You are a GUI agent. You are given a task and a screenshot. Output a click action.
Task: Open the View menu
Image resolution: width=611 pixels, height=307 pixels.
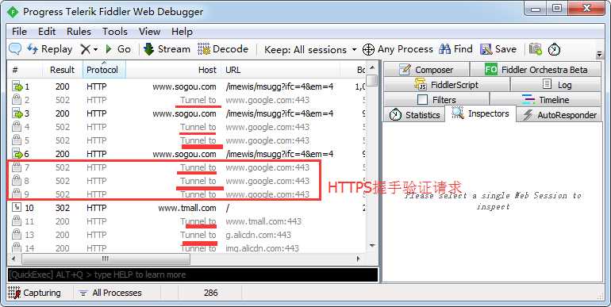[x=150, y=32]
